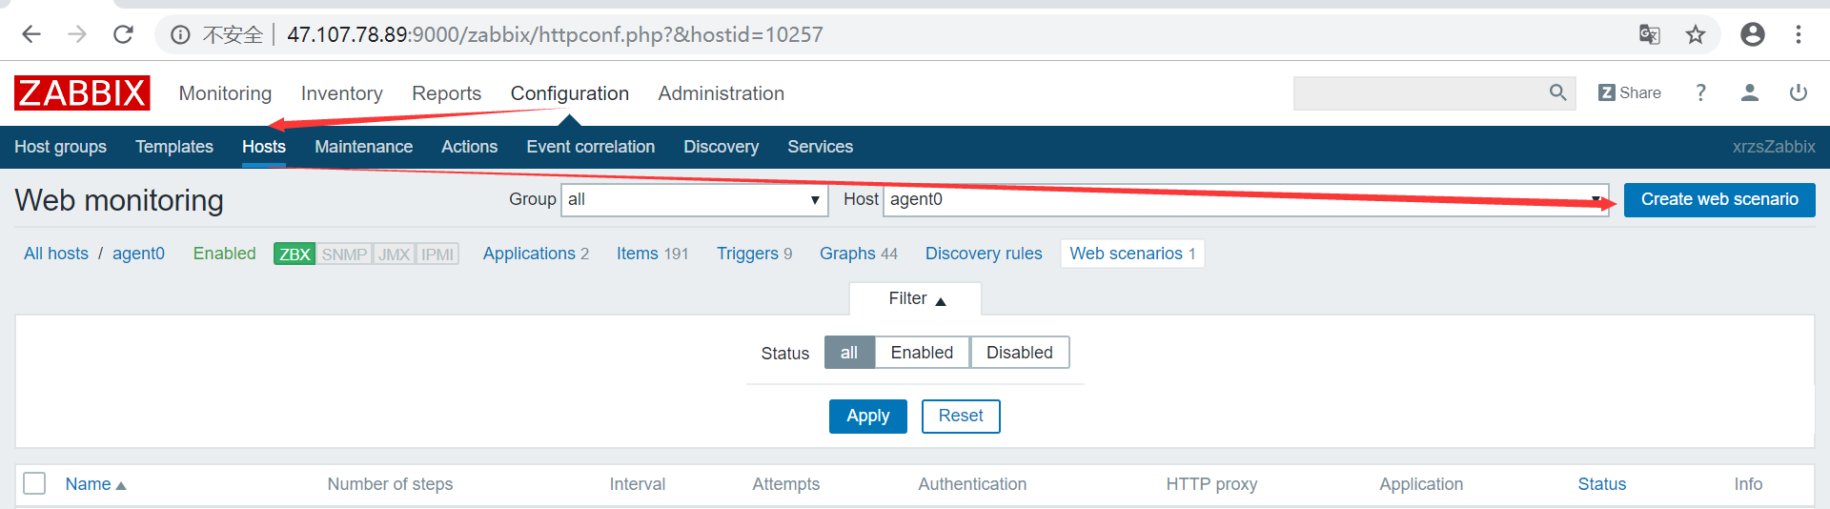Click the browser back arrow
Screen dimensions: 1830x509
[31, 34]
